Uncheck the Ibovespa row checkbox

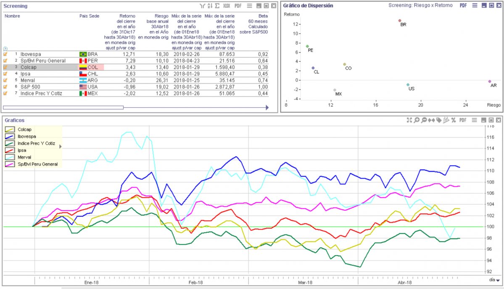coord(5,54)
